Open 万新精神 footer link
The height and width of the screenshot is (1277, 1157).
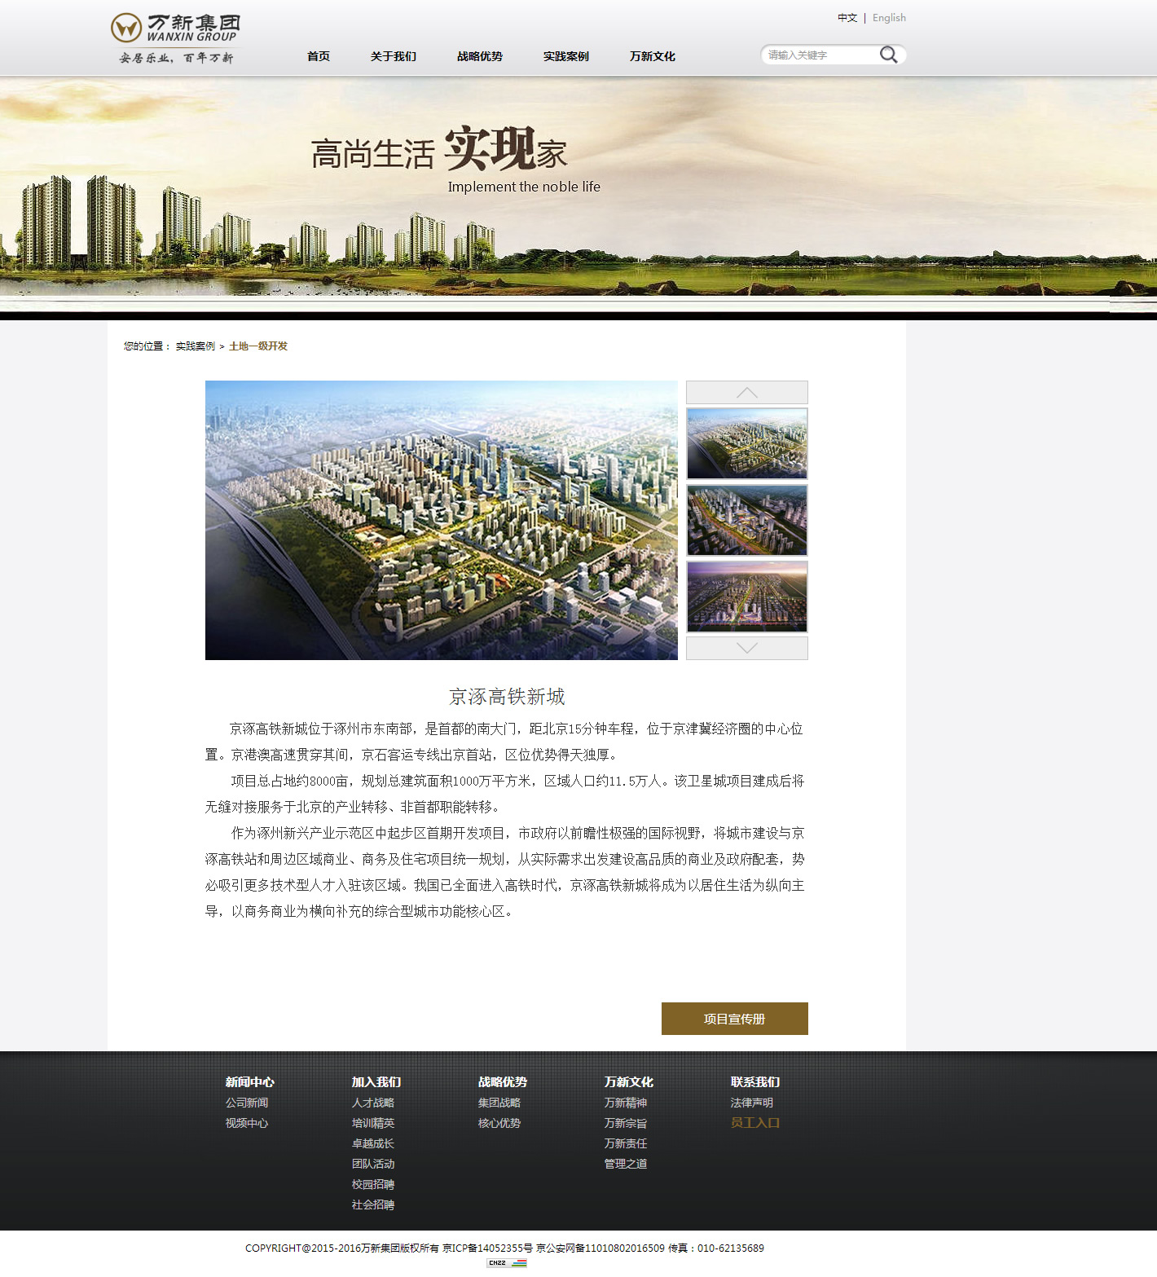pos(626,1103)
